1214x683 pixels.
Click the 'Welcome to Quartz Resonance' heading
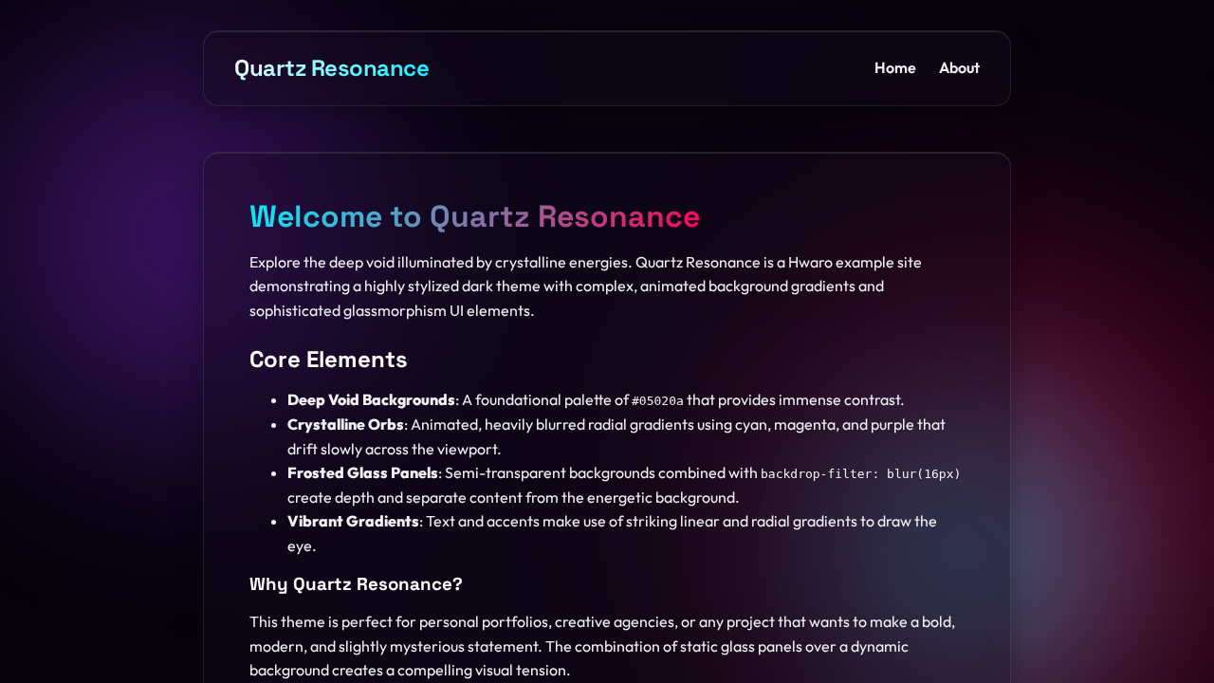point(474,216)
